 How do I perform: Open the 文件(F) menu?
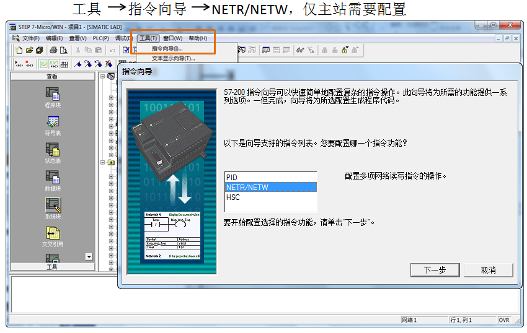[x=31, y=38]
